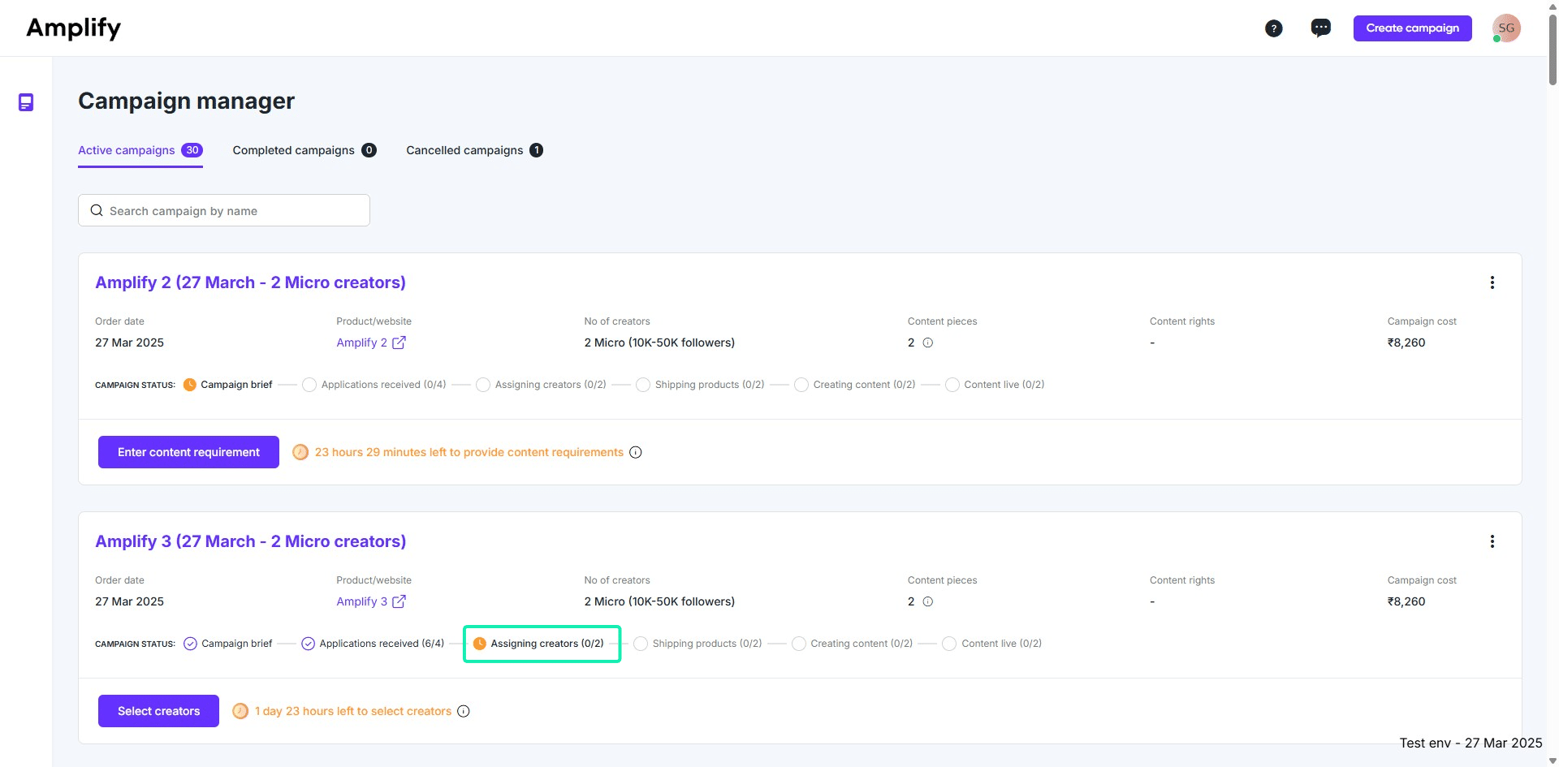Click the Create campaign button

tap(1412, 28)
